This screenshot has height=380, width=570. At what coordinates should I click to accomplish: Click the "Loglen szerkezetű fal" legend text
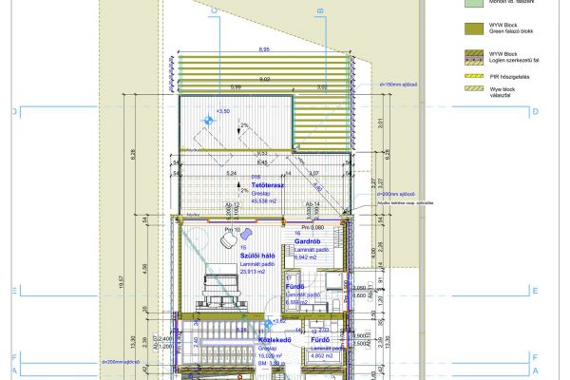point(514,61)
